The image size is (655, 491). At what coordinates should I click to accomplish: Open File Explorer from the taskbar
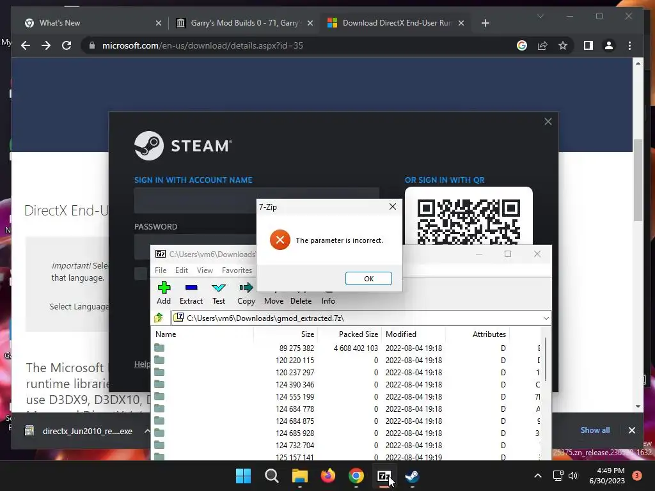[x=299, y=476]
